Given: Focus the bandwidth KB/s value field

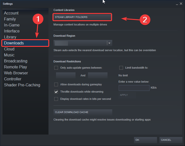Looking at the screenshot, I should (134, 88).
